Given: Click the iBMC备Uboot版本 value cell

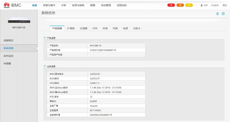Looking at the screenshot, I should click(116, 92).
